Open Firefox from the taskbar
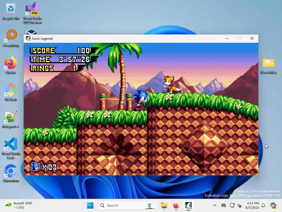This screenshot has width=282, height=212. pos(176,205)
